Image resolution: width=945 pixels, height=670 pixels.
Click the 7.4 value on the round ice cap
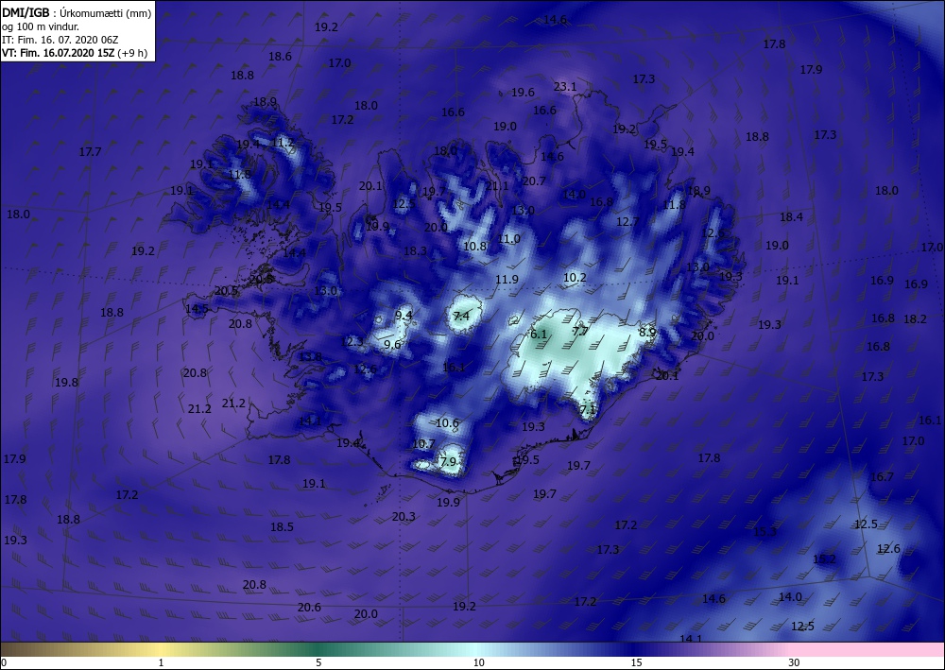click(461, 316)
